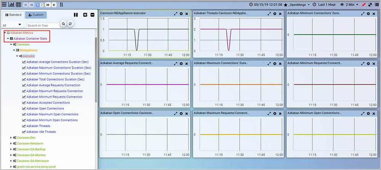Expand the Cavisson.QA-Netvisson node
The height and width of the screenshot is (170, 381).
(x=11, y=161)
